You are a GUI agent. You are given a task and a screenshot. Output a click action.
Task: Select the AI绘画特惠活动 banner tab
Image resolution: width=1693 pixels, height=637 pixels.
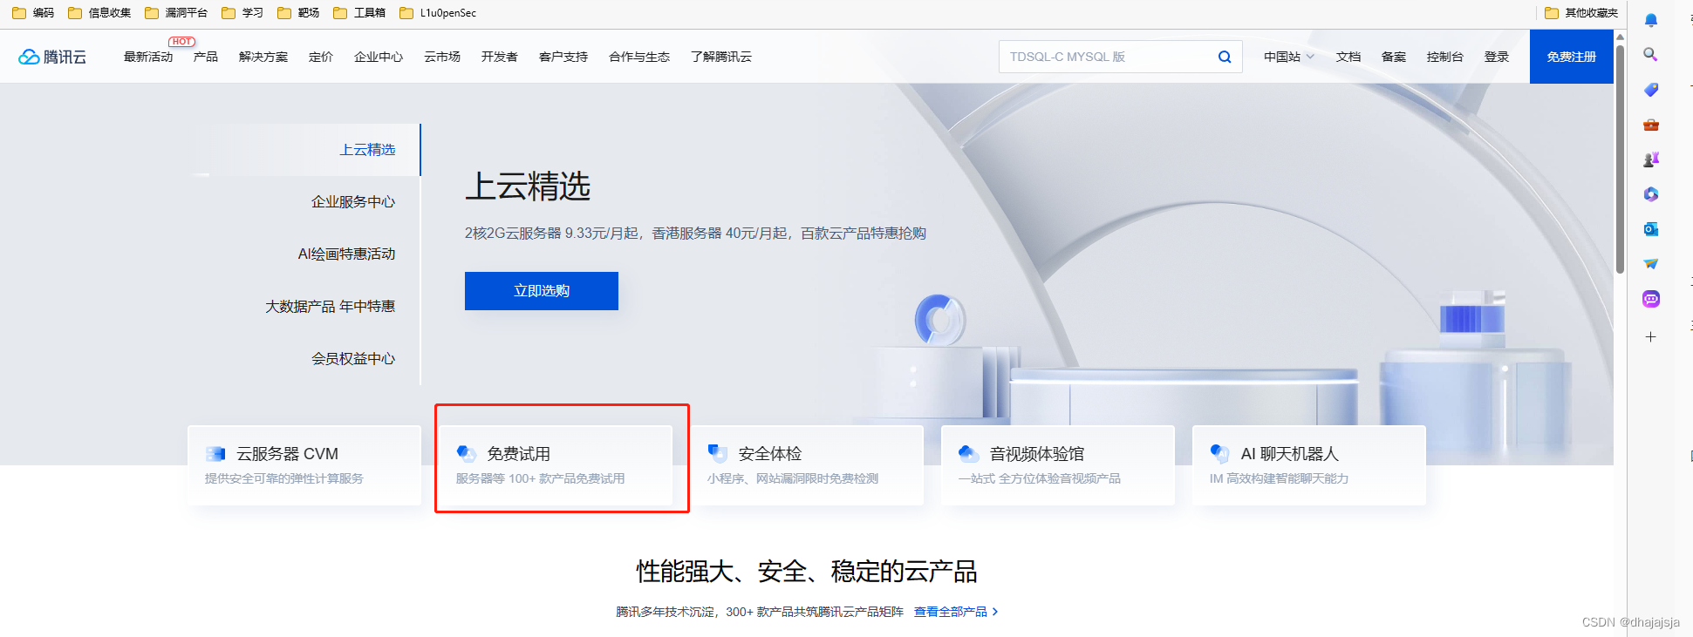pos(346,254)
